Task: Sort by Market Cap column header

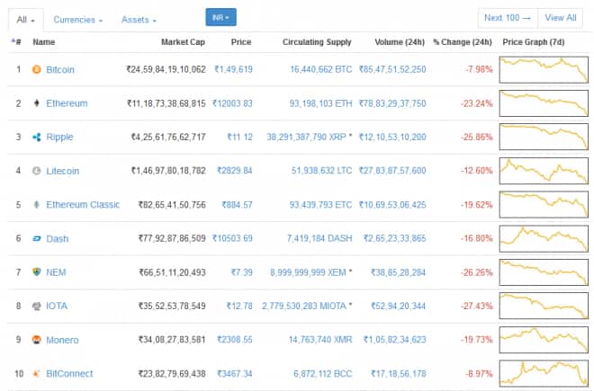Action: tap(183, 42)
